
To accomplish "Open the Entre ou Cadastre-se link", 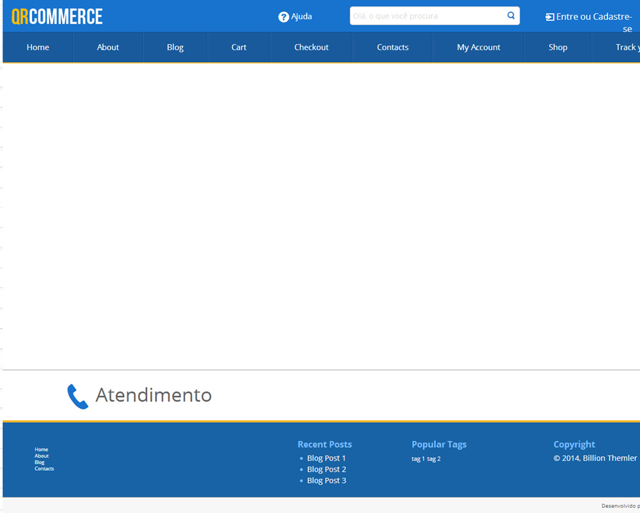I will click(593, 17).
